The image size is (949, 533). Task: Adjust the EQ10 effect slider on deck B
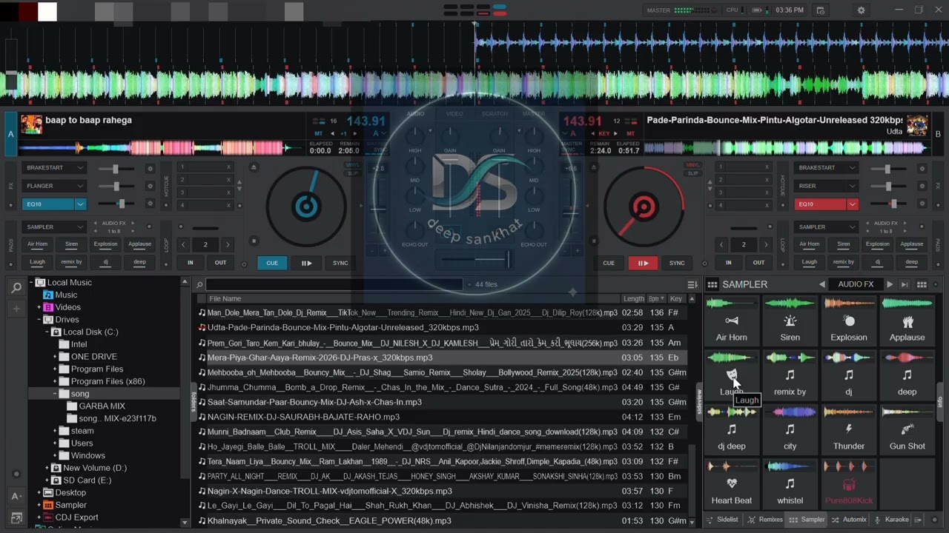(x=888, y=204)
